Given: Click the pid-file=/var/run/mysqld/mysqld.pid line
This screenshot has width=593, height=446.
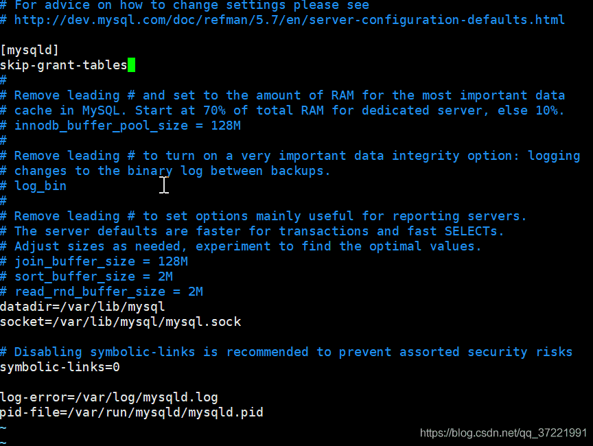Looking at the screenshot, I should click(132, 412).
